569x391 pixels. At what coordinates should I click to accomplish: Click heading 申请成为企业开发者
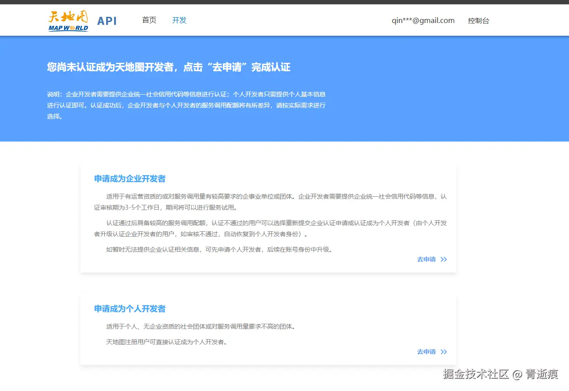[130, 179]
